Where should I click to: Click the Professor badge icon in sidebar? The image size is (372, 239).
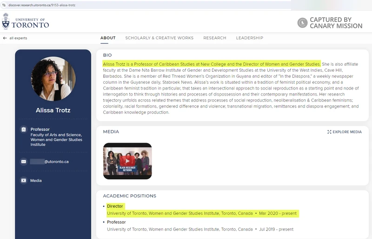pyautogui.click(x=24, y=130)
